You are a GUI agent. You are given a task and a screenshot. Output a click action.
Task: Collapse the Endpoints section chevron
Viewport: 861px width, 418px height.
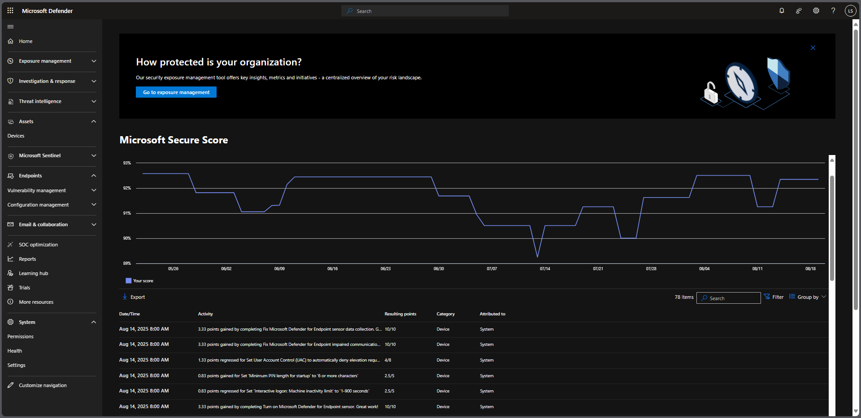(94, 176)
